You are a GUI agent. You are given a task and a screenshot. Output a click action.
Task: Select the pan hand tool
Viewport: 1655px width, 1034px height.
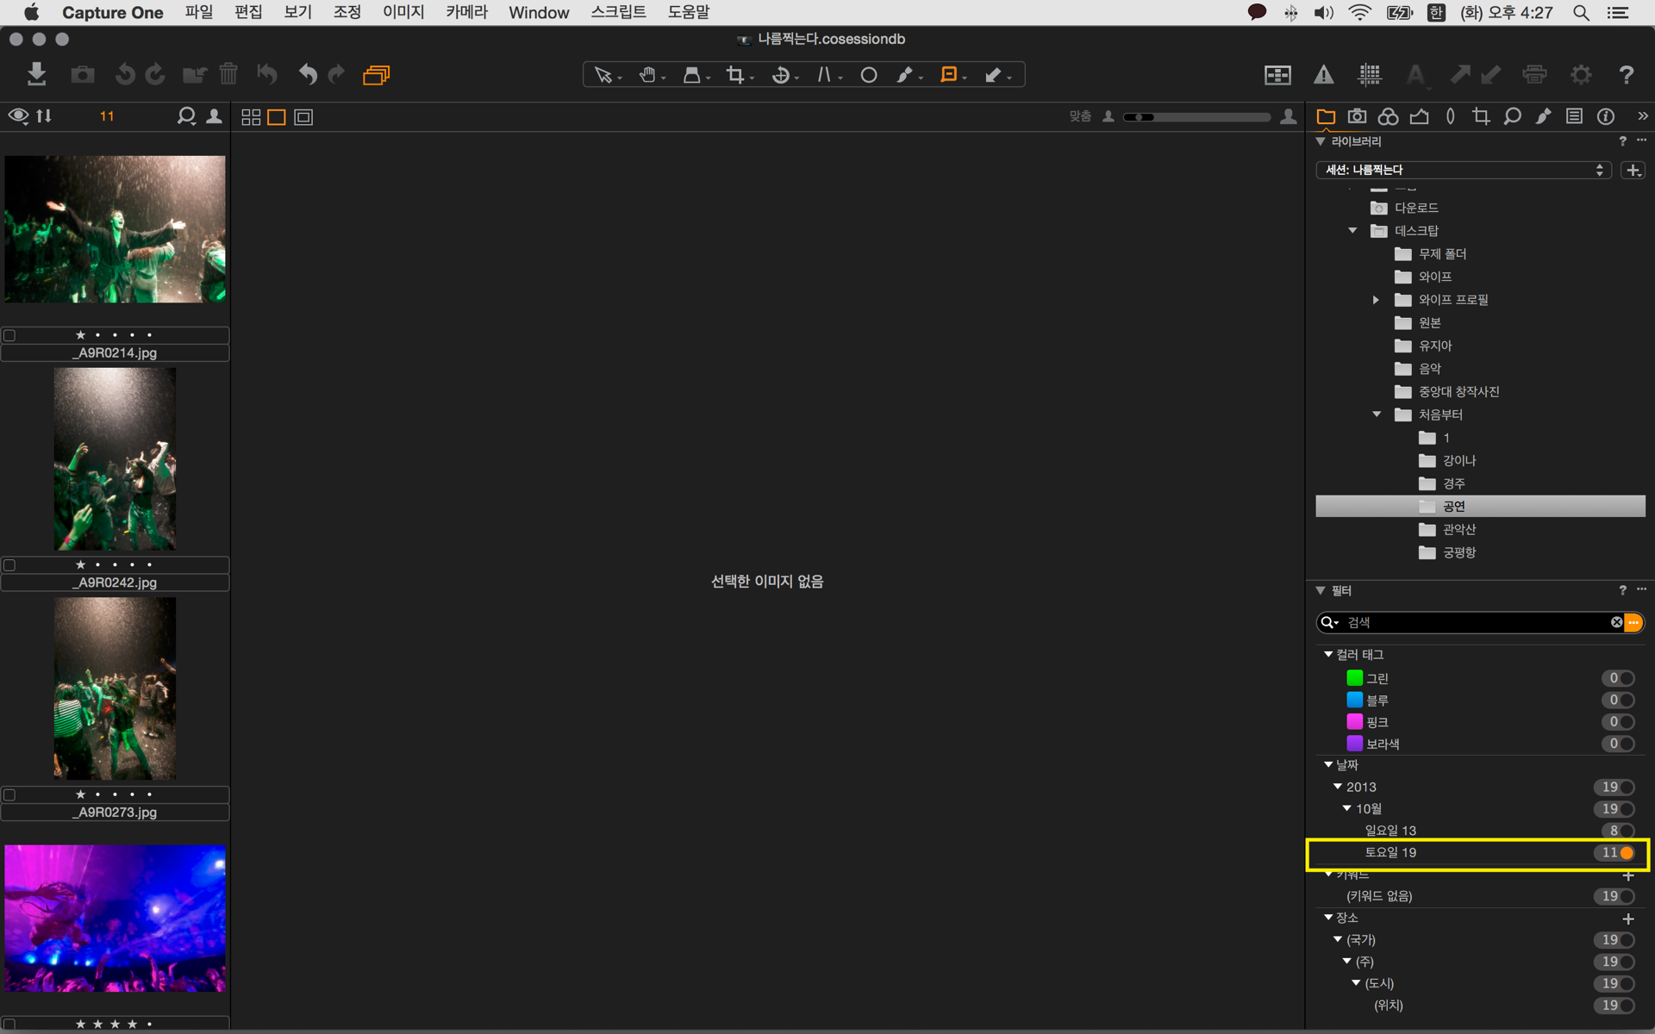coord(647,75)
